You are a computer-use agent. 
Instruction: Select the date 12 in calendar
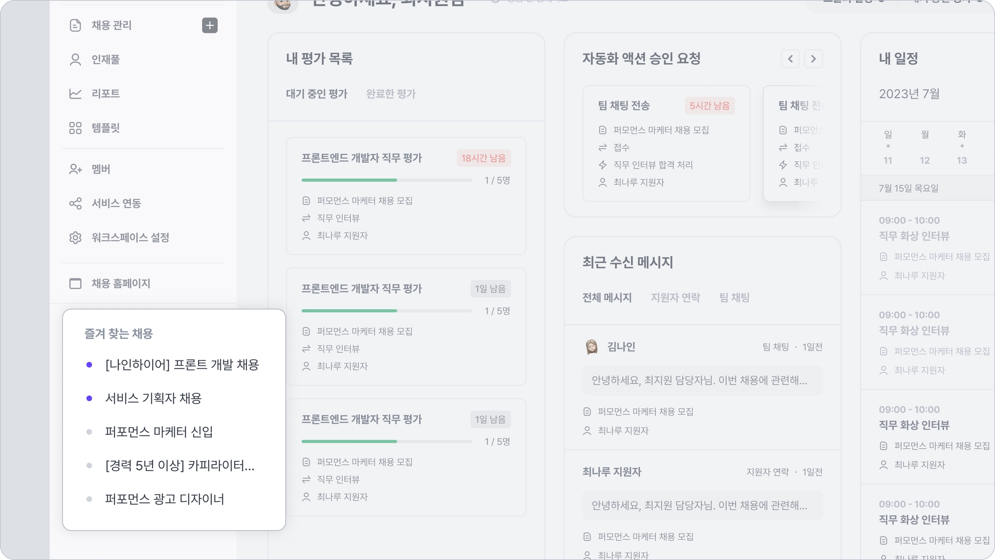[925, 160]
